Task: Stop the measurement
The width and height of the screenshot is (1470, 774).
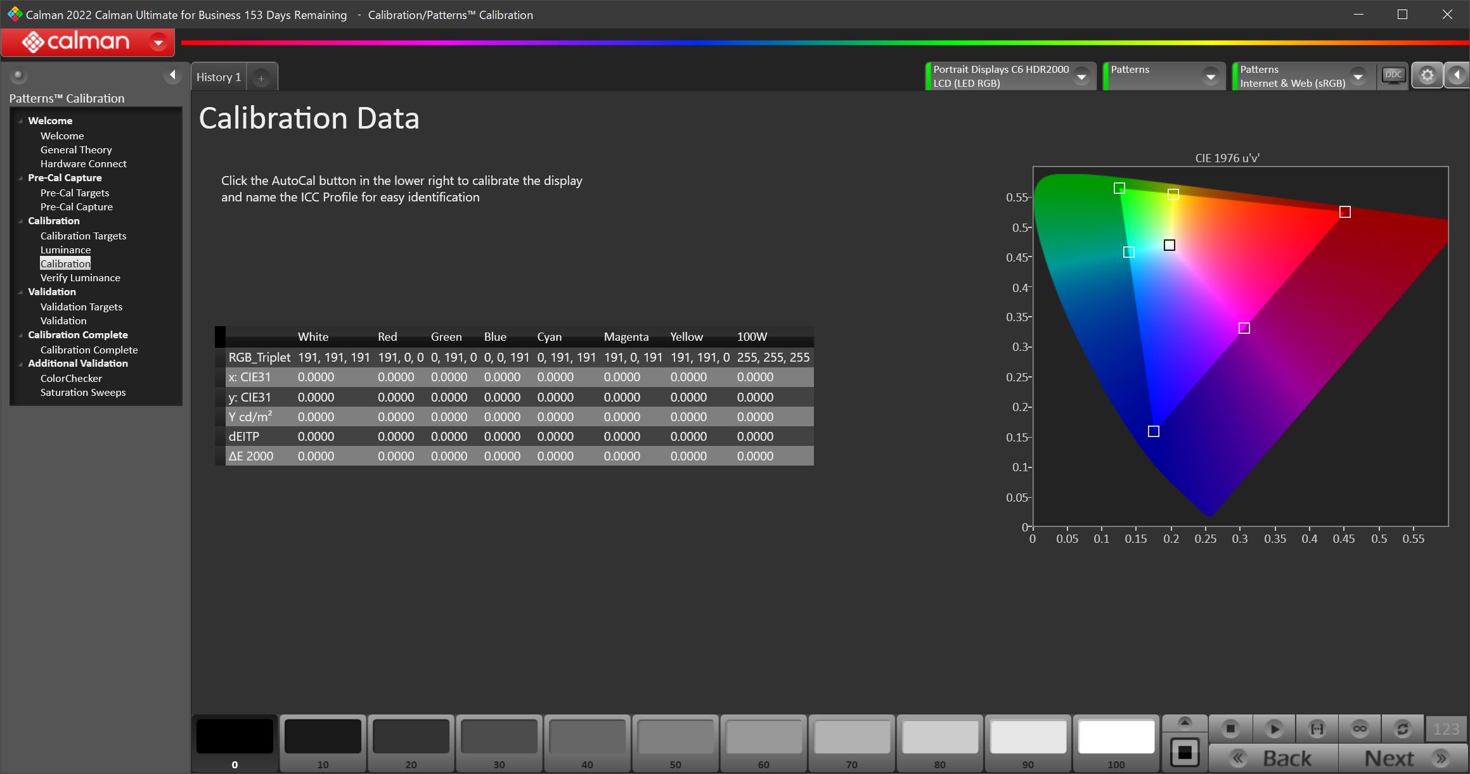Action: point(1230,728)
